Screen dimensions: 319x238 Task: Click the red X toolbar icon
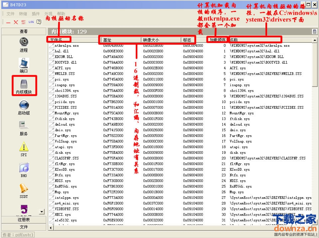[x=16, y=22]
